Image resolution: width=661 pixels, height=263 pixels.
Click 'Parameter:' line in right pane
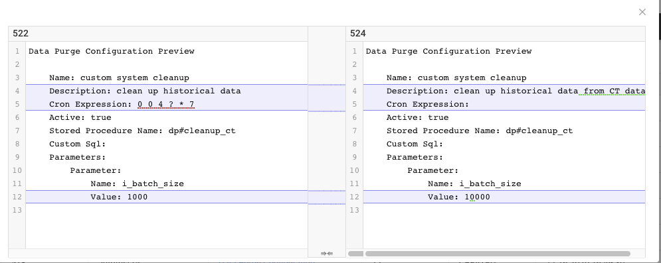(x=433, y=170)
